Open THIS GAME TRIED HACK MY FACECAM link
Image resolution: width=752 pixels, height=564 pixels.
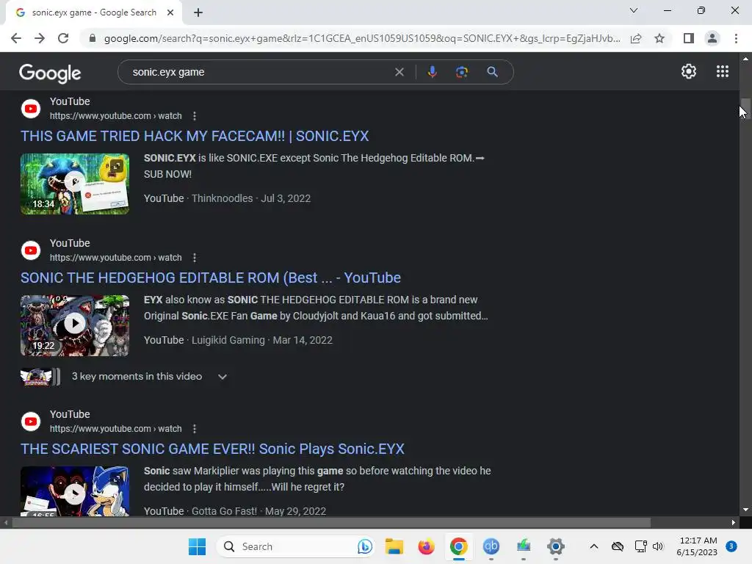[x=195, y=136]
